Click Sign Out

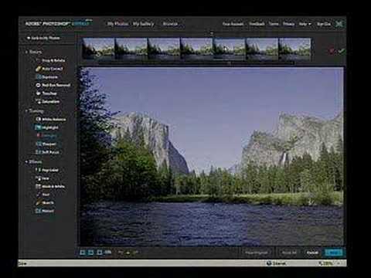(x=324, y=24)
